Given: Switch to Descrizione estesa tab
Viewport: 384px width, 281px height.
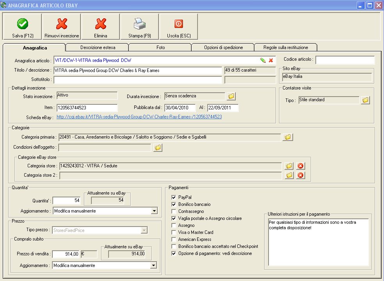Looking at the screenshot, I should click(x=98, y=47).
